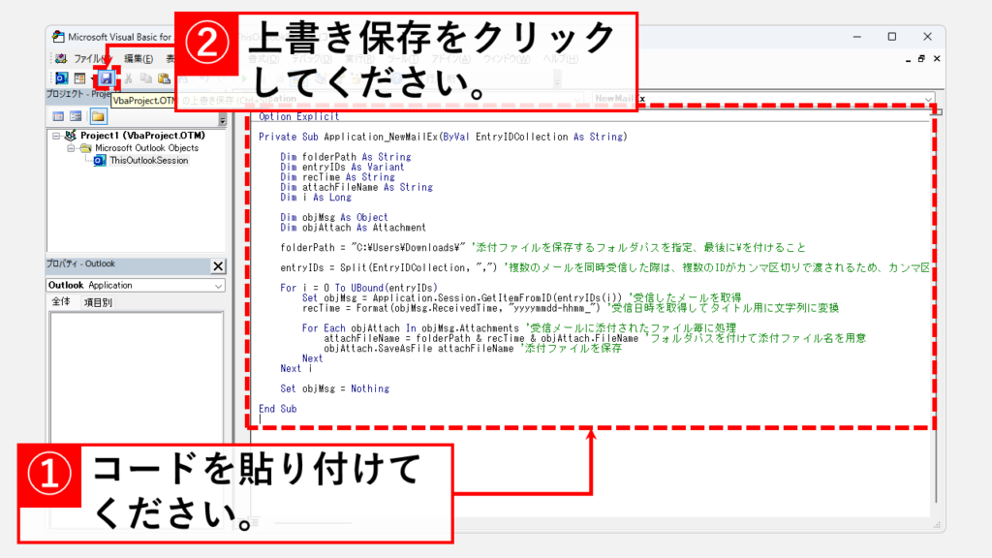992x558 pixels.
Task: Click the View Code icon in Project panel
Action: click(x=58, y=116)
